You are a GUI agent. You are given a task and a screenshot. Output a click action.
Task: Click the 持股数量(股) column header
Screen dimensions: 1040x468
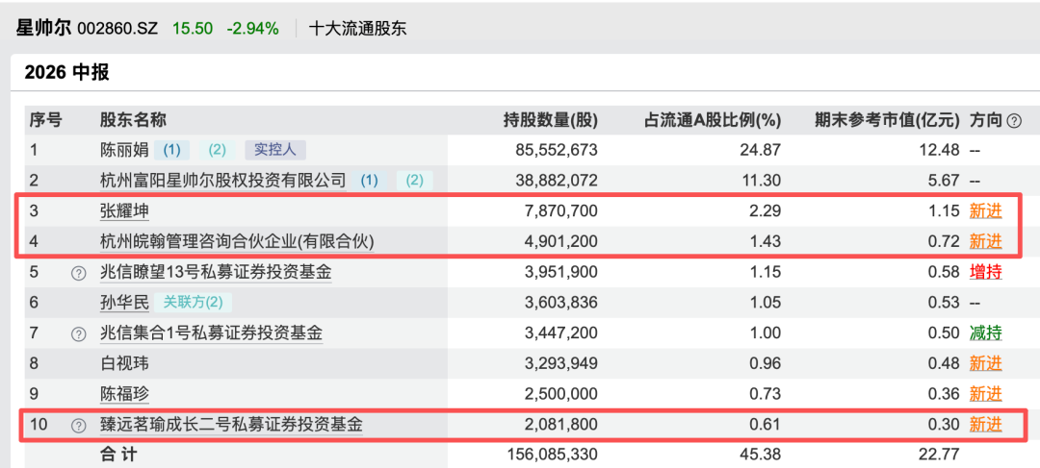tap(551, 120)
